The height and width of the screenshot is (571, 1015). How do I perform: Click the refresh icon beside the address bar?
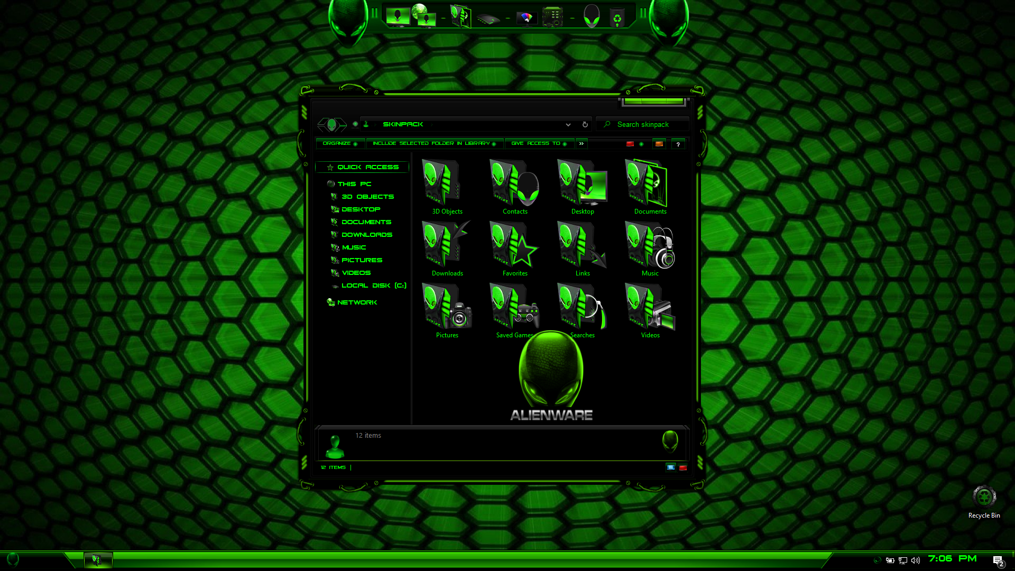(x=584, y=124)
